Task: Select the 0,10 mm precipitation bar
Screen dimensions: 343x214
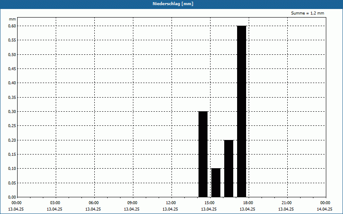Action: click(216, 183)
